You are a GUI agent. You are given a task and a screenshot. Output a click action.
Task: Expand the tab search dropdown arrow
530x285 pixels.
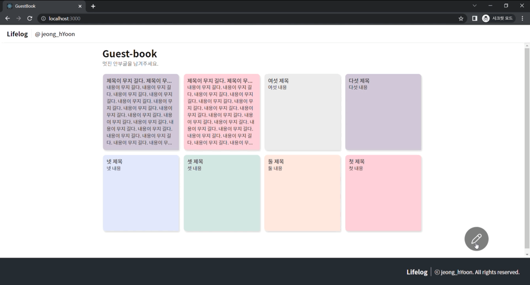tap(475, 6)
